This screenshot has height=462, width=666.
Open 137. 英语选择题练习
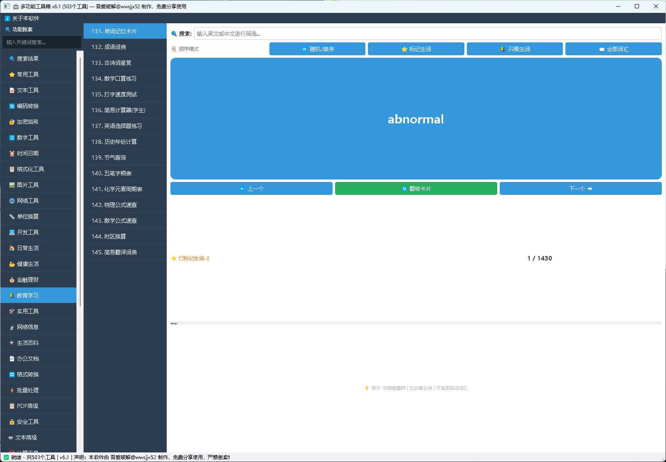125,126
